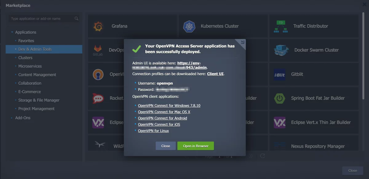Click the blurred Password value
The image size is (369, 179).
[172, 90]
